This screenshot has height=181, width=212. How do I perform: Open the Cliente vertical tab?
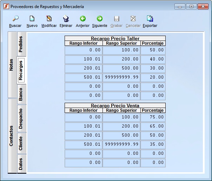21,143
